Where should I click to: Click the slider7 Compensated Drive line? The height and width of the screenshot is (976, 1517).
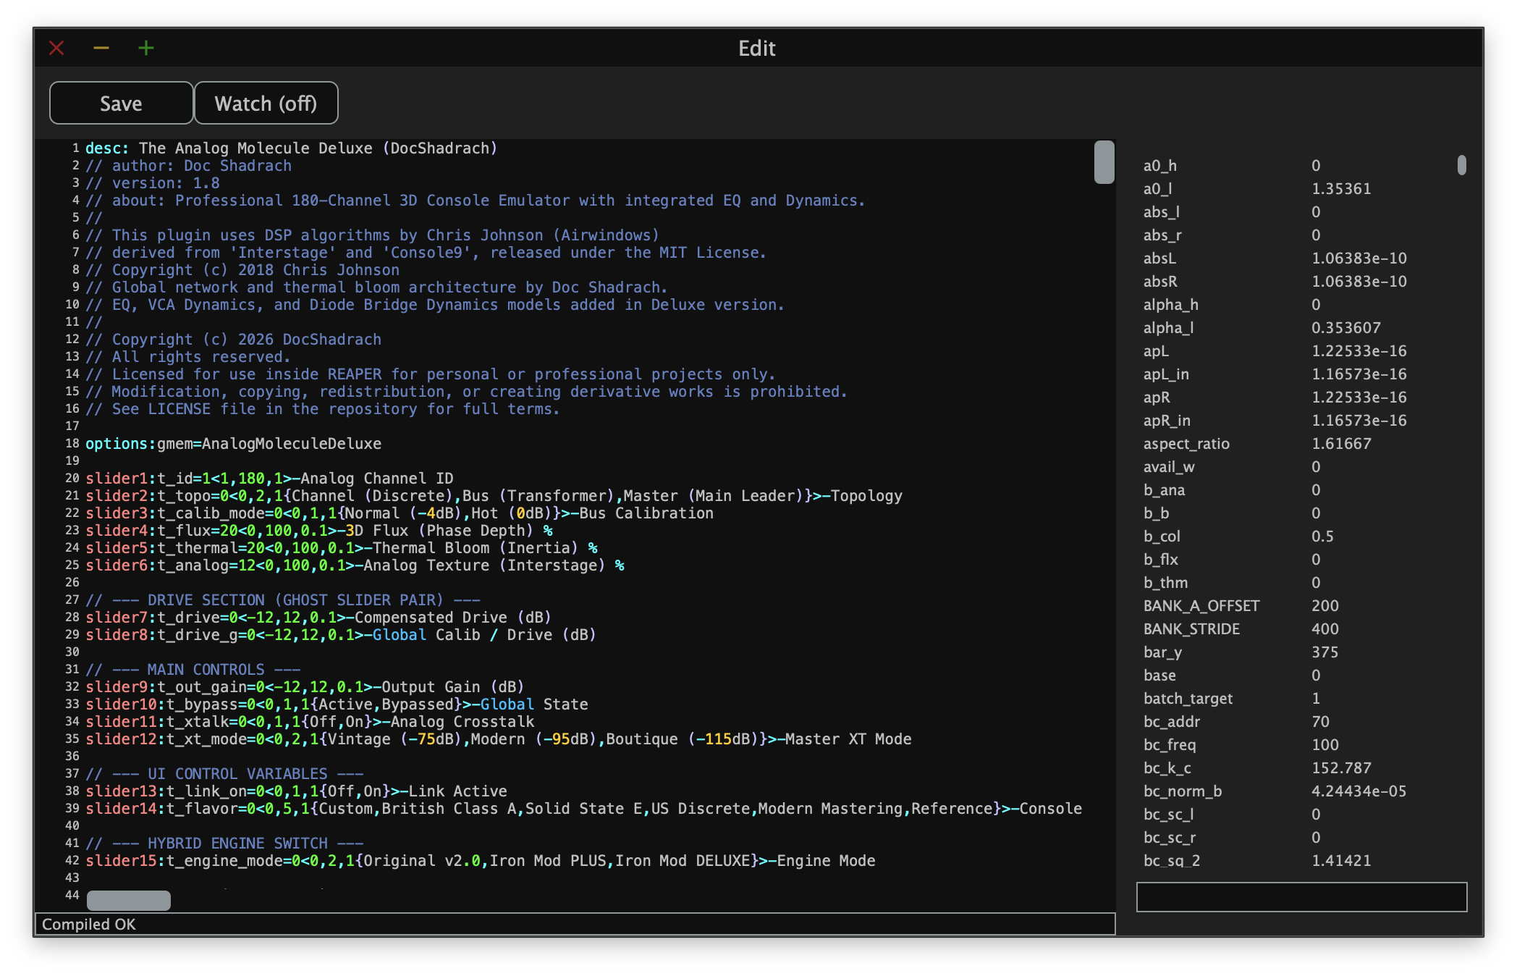[x=318, y=618]
